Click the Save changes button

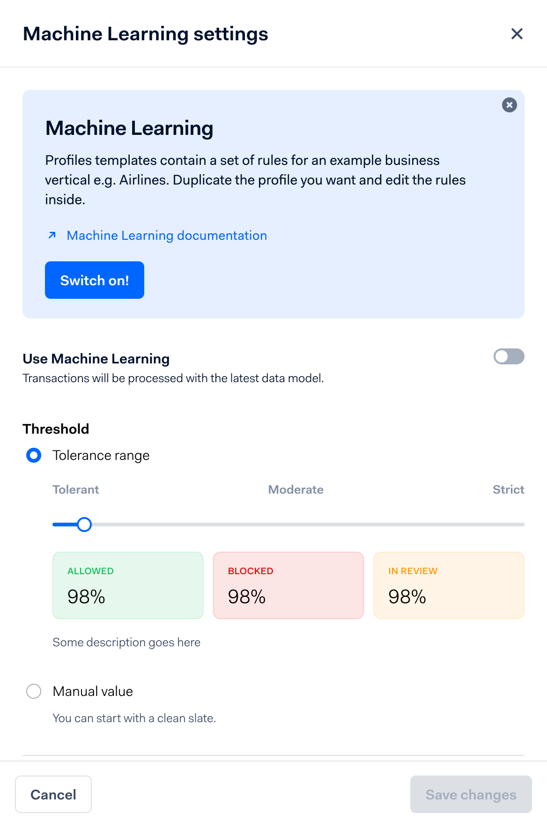[471, 794]
